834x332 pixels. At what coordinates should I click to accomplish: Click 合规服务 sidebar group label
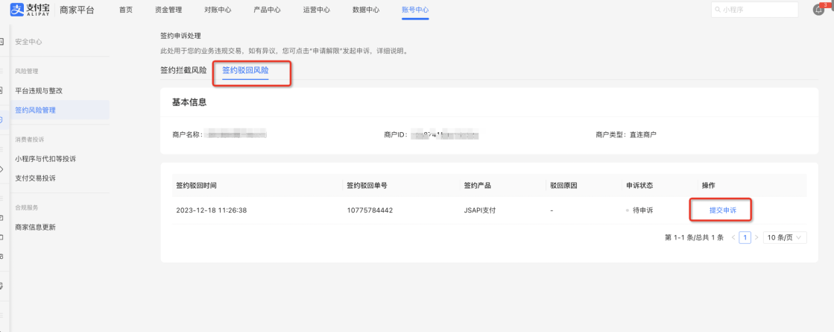click(x=27, y=207)
